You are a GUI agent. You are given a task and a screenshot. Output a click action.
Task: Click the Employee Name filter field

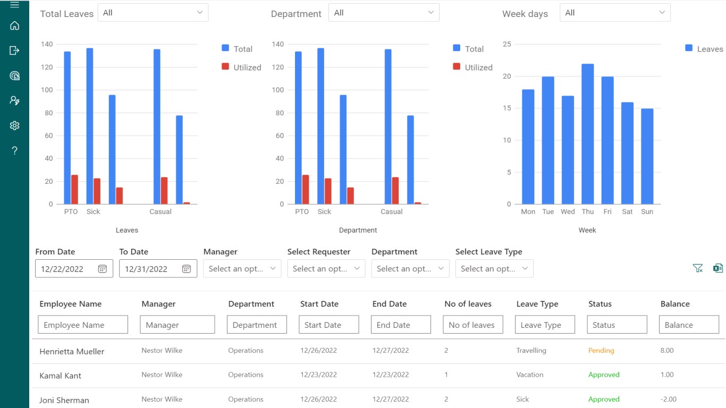(83, 325)
